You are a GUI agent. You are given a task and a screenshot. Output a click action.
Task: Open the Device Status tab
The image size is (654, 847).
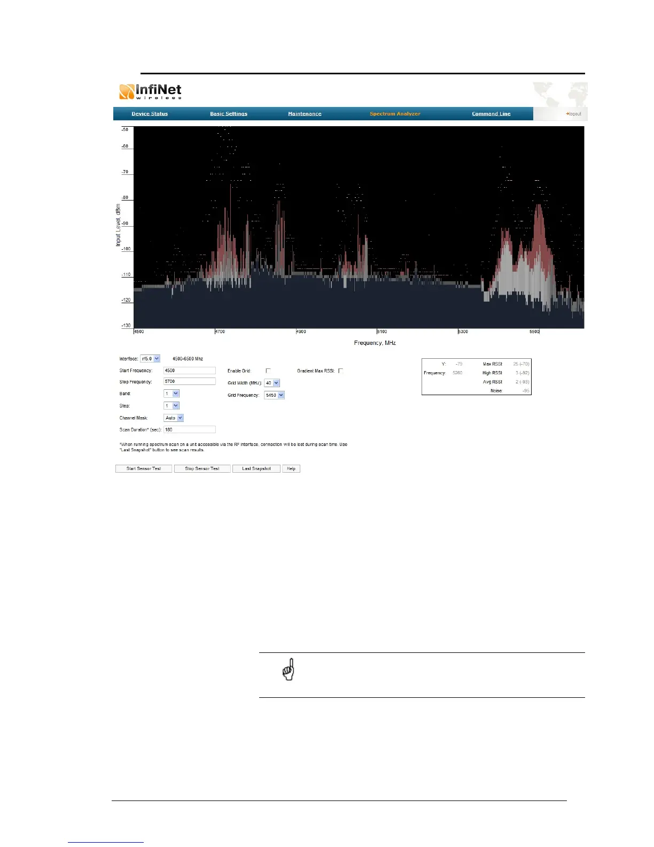[150, 114]
